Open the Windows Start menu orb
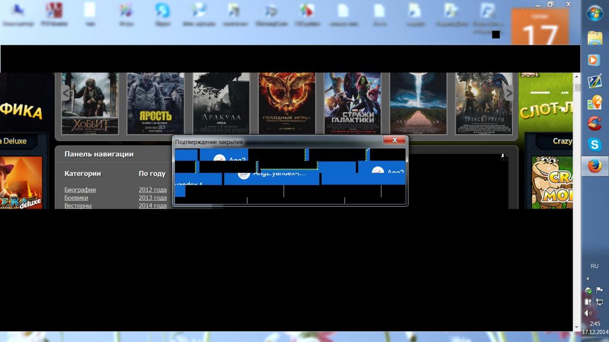Screen dimensions: 609x342 pos(594,13)
